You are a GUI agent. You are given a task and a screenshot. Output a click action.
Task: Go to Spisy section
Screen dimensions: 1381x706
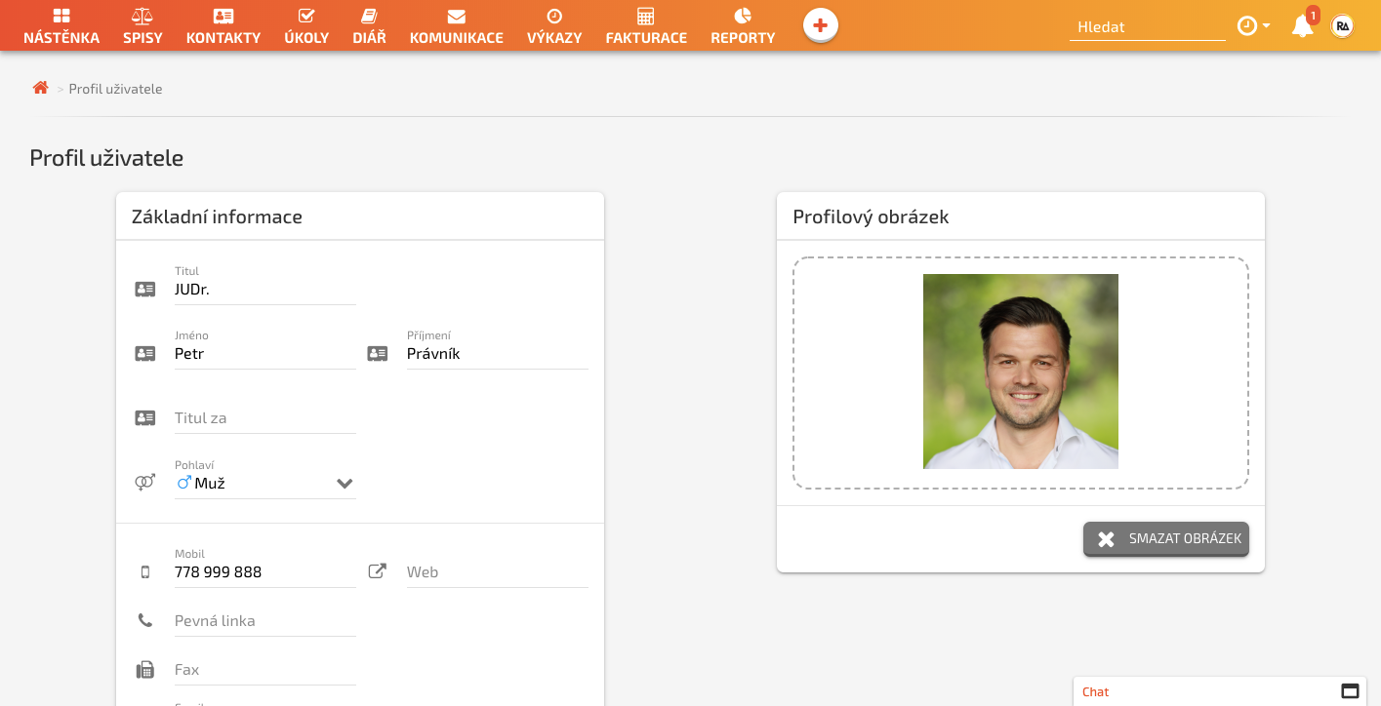(142, 26)
